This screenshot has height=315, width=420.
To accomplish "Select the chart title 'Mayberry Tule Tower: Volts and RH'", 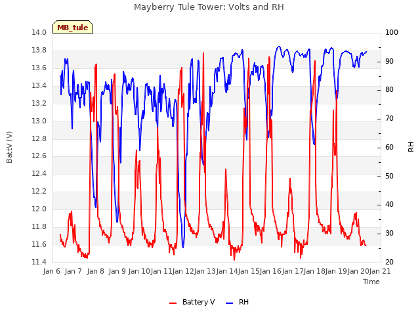I will 209,7.
